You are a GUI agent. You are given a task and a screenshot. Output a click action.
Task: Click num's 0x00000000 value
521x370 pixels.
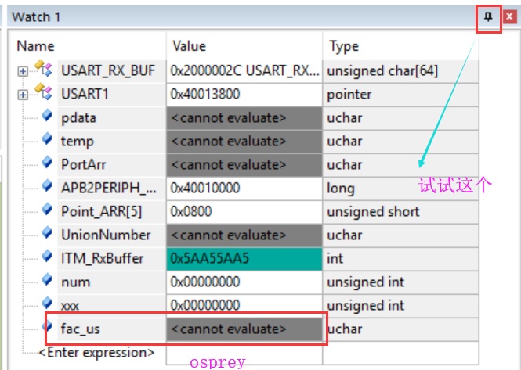[x=244, y=282]
